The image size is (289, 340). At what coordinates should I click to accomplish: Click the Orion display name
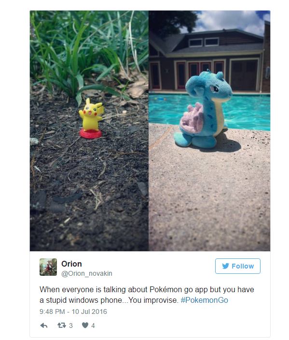click(x=71, y=264)
